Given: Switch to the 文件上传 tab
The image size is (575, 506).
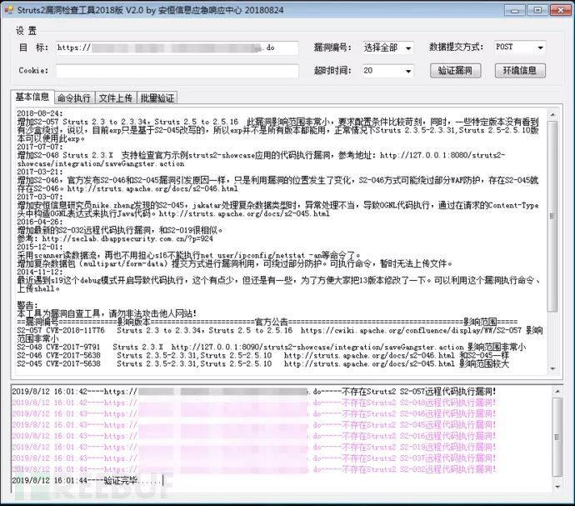Looking at the screenshot, I should click(116, 98).
